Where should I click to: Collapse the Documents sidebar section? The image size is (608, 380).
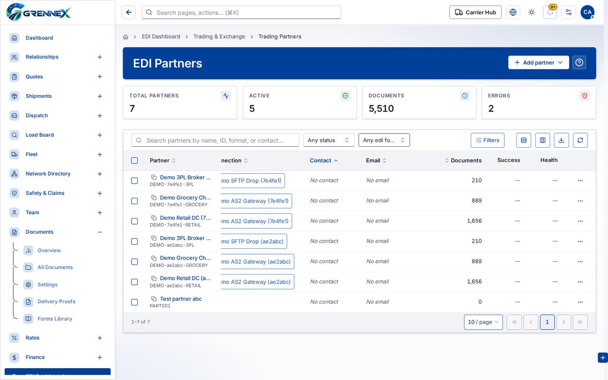coord(100,232)
